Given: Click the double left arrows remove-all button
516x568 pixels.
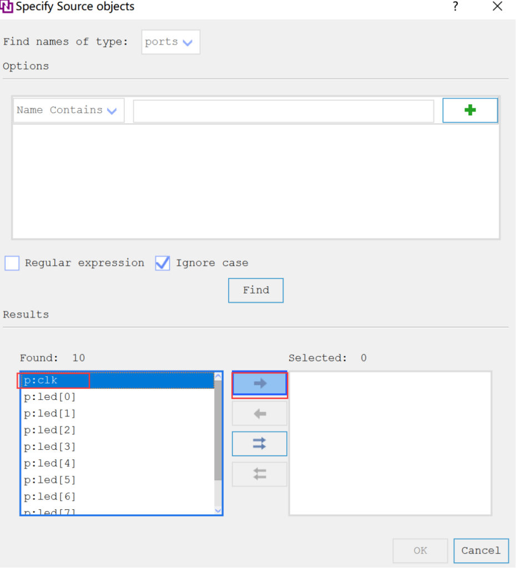Looking at the screenshot, I should pyautogui.click(x=260, y=474).
